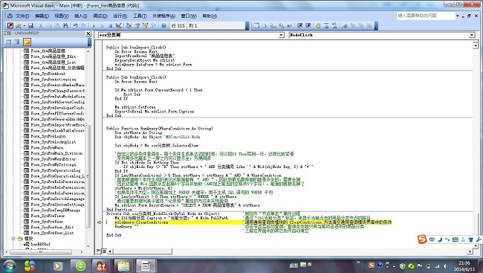
Task: Click the Reset stop square icon
Action: point(110,25)
